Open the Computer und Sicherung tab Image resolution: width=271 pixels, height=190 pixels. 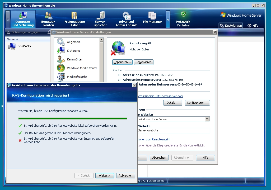tap(23, 19)
